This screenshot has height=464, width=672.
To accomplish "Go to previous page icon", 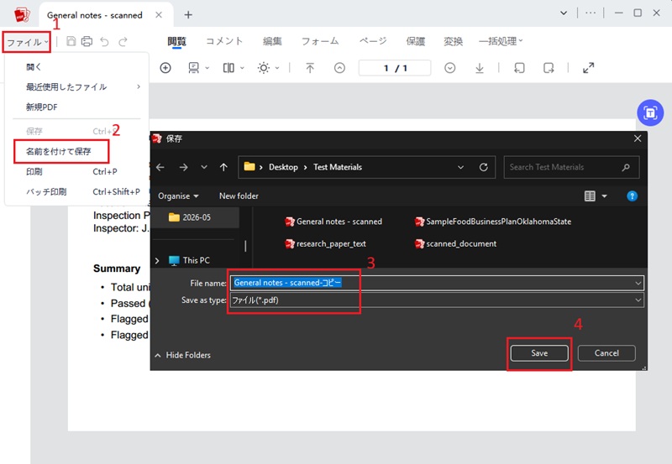I will tap(339, 68).
